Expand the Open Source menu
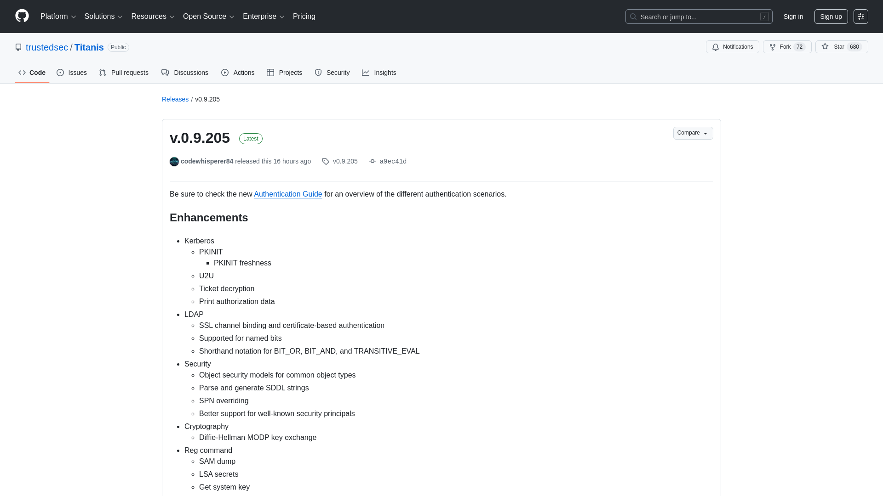Image resolution: width=883 pixels, height=496 pixels. tap(208, 17)
